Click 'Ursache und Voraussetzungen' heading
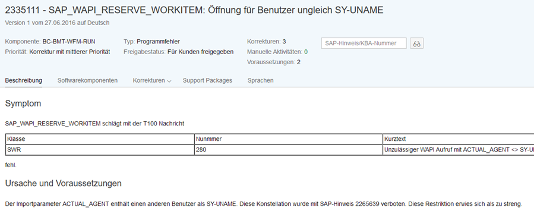The image size is (534, 217). click(x=64, y=183)
